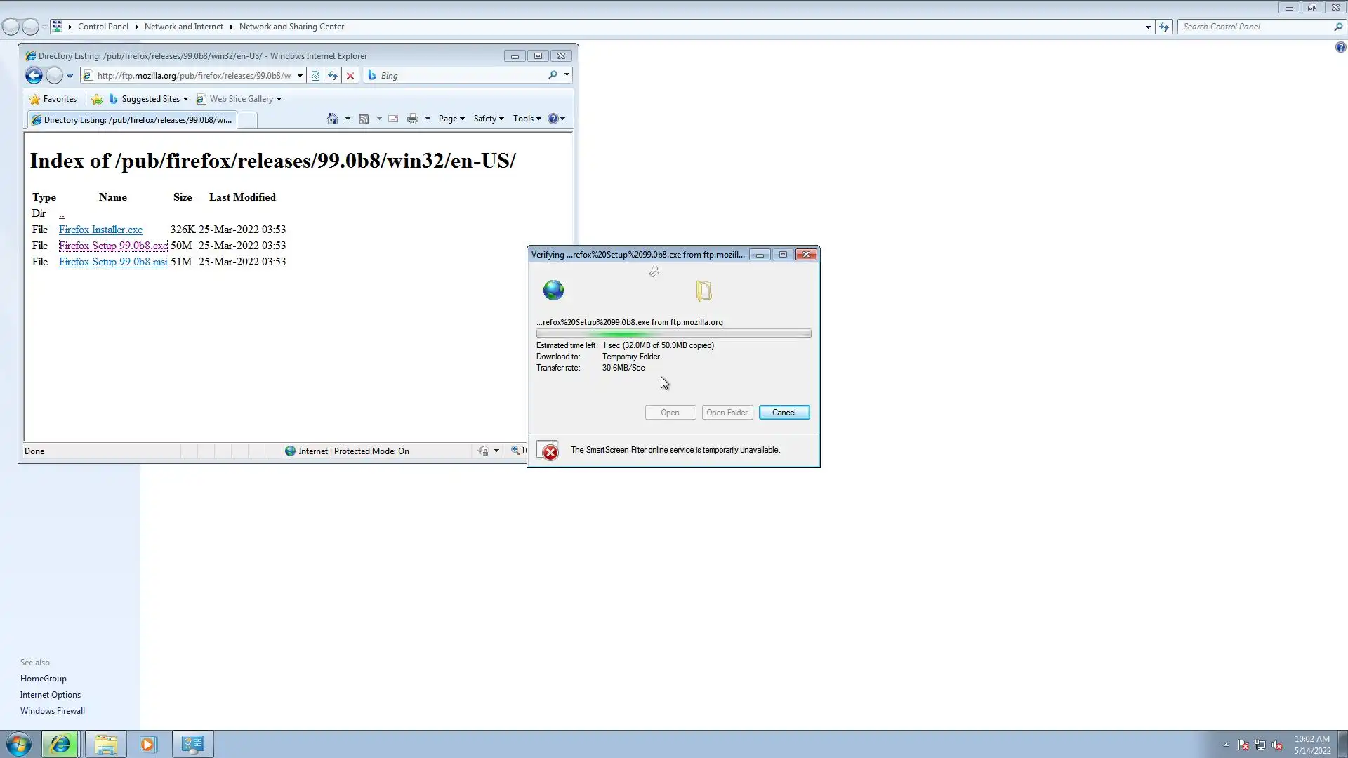
Task: Open the Safety menu
Action: (x=488, y=119)
